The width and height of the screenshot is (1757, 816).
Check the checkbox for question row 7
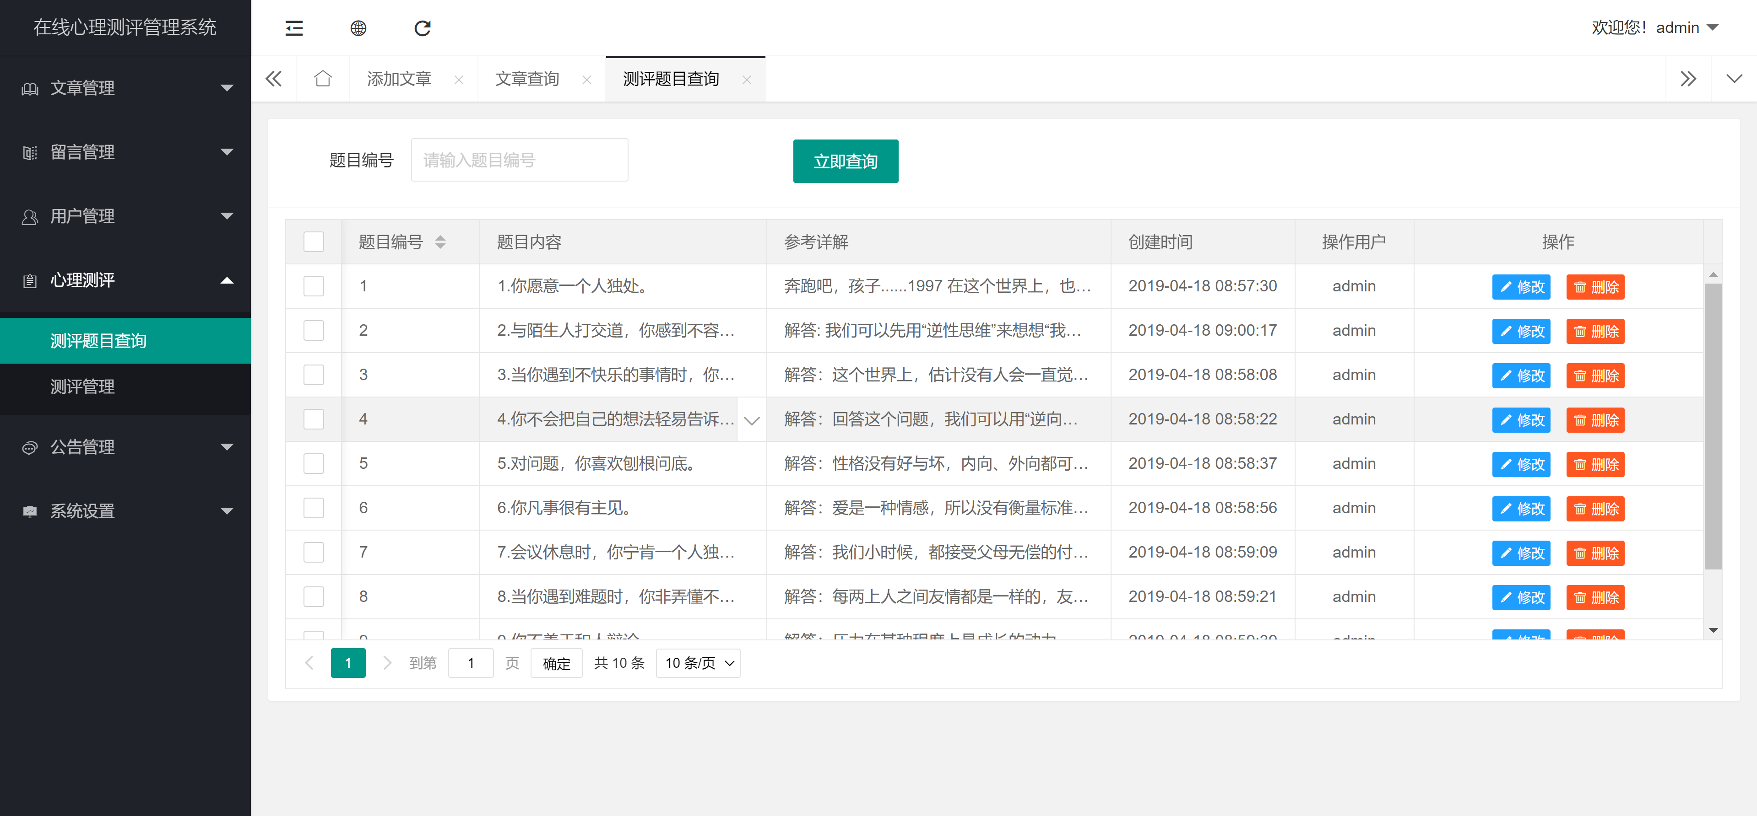coord(313,552)
